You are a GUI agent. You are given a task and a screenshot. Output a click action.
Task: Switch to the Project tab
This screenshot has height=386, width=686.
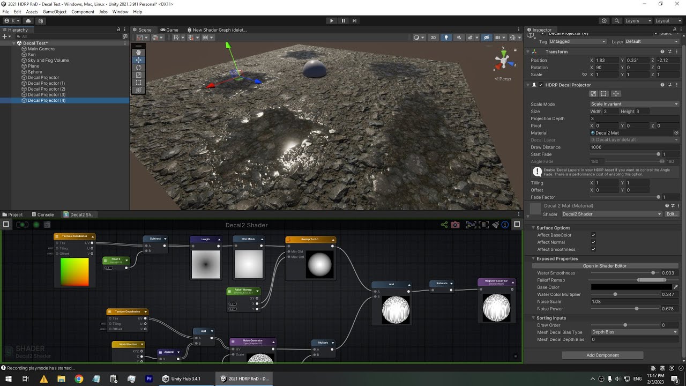pyautogui.click(x=13, y=215)
